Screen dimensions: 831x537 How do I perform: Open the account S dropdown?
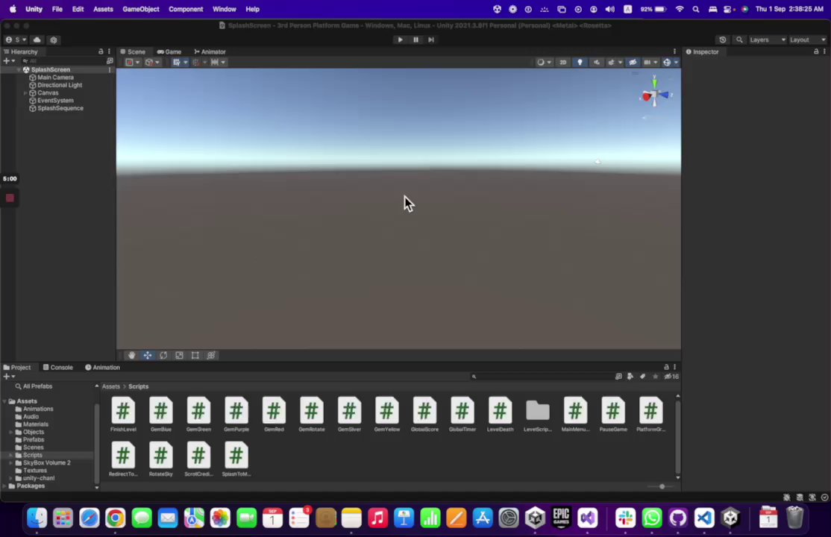pos(16,40)
